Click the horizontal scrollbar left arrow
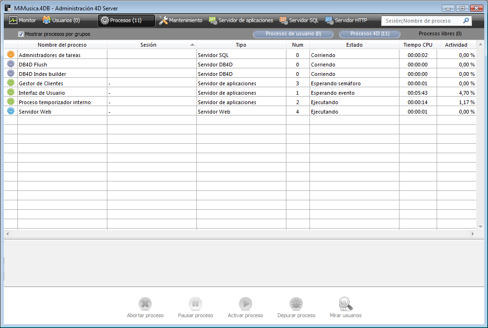Screen dimensions: 488x328 [x=8, y=234]
